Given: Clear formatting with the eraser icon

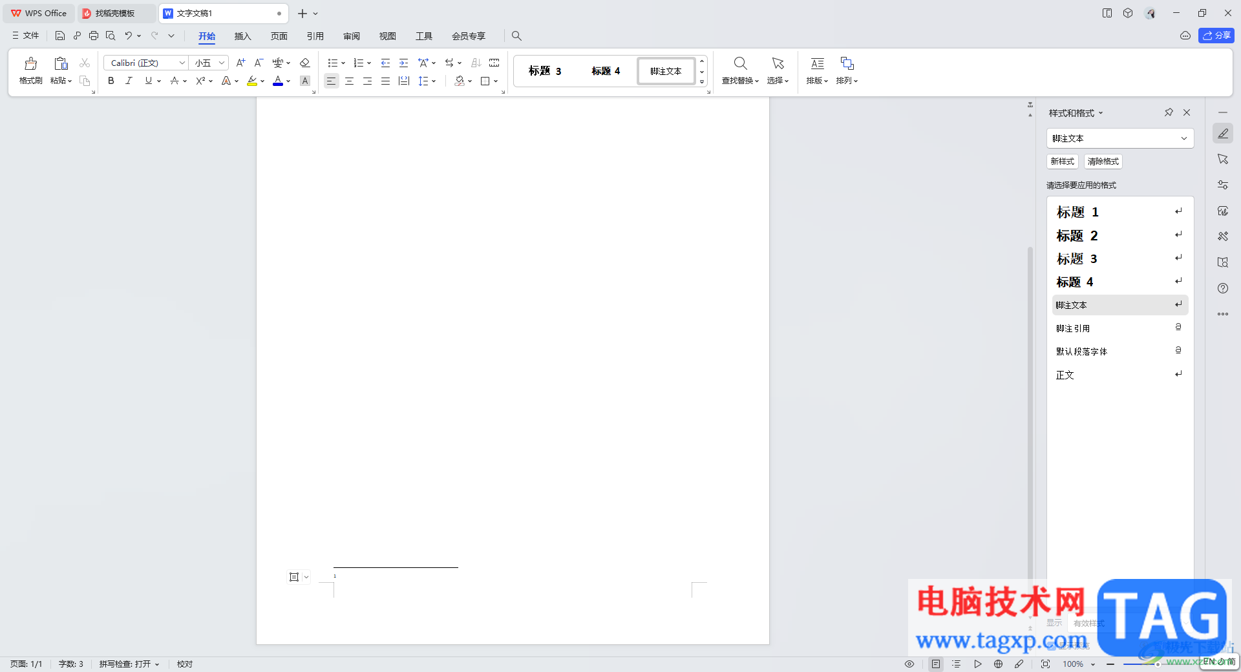Looking at the screenshot, I should 305,63.
